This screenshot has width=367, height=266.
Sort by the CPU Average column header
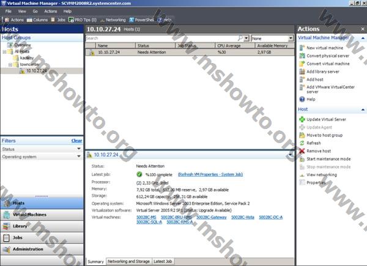[235, 46]
